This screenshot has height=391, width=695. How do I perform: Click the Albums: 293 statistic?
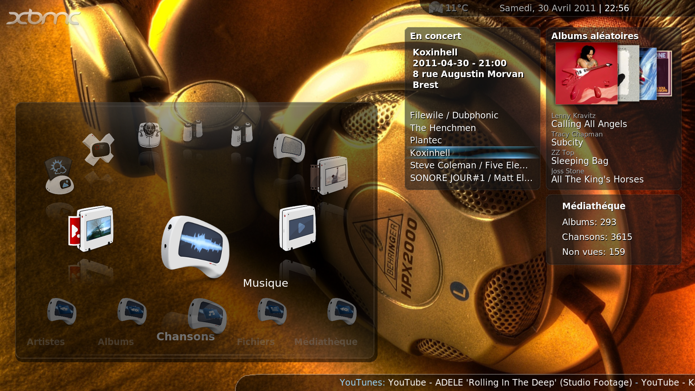pyautogui.click(x=589, y=222)
